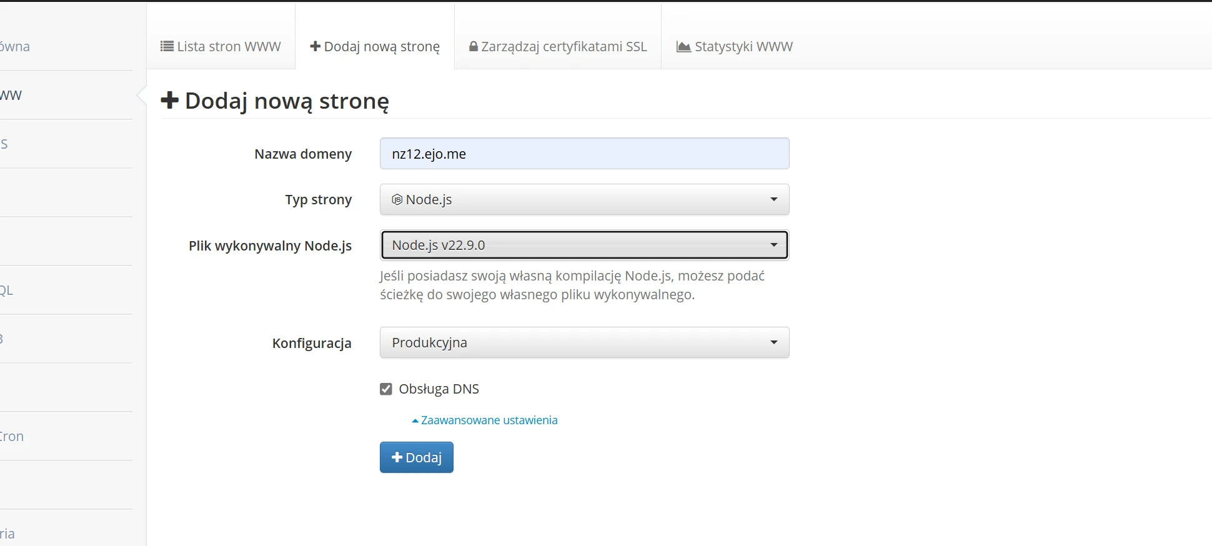
Task: Expand the Node.js v22.9.0 version dropdown
Action: [584, 246]
